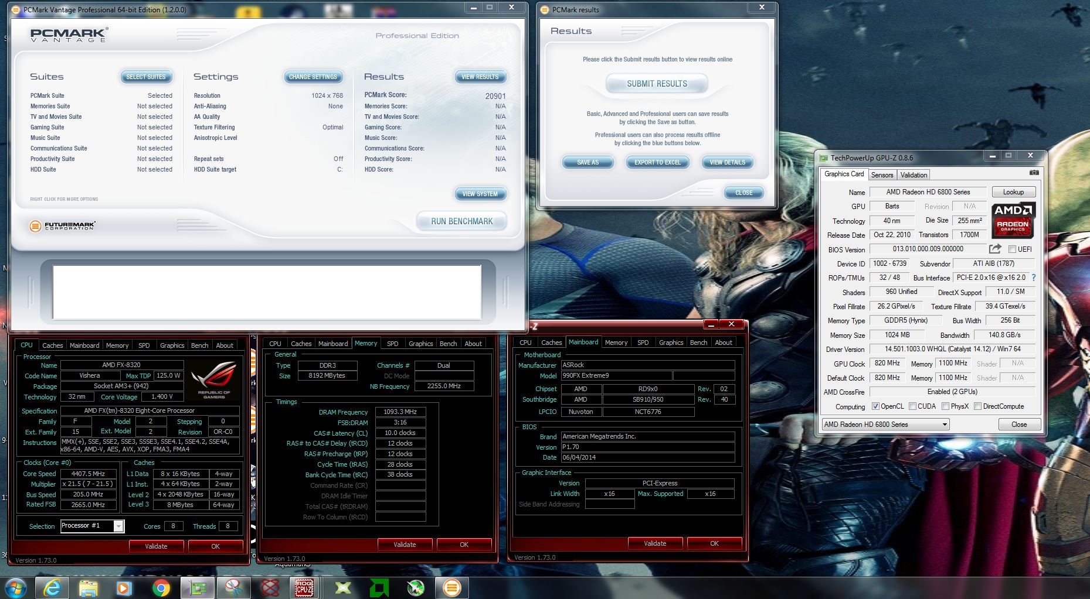
Task: Open the Windows Start orb
Action: point(16,587)
